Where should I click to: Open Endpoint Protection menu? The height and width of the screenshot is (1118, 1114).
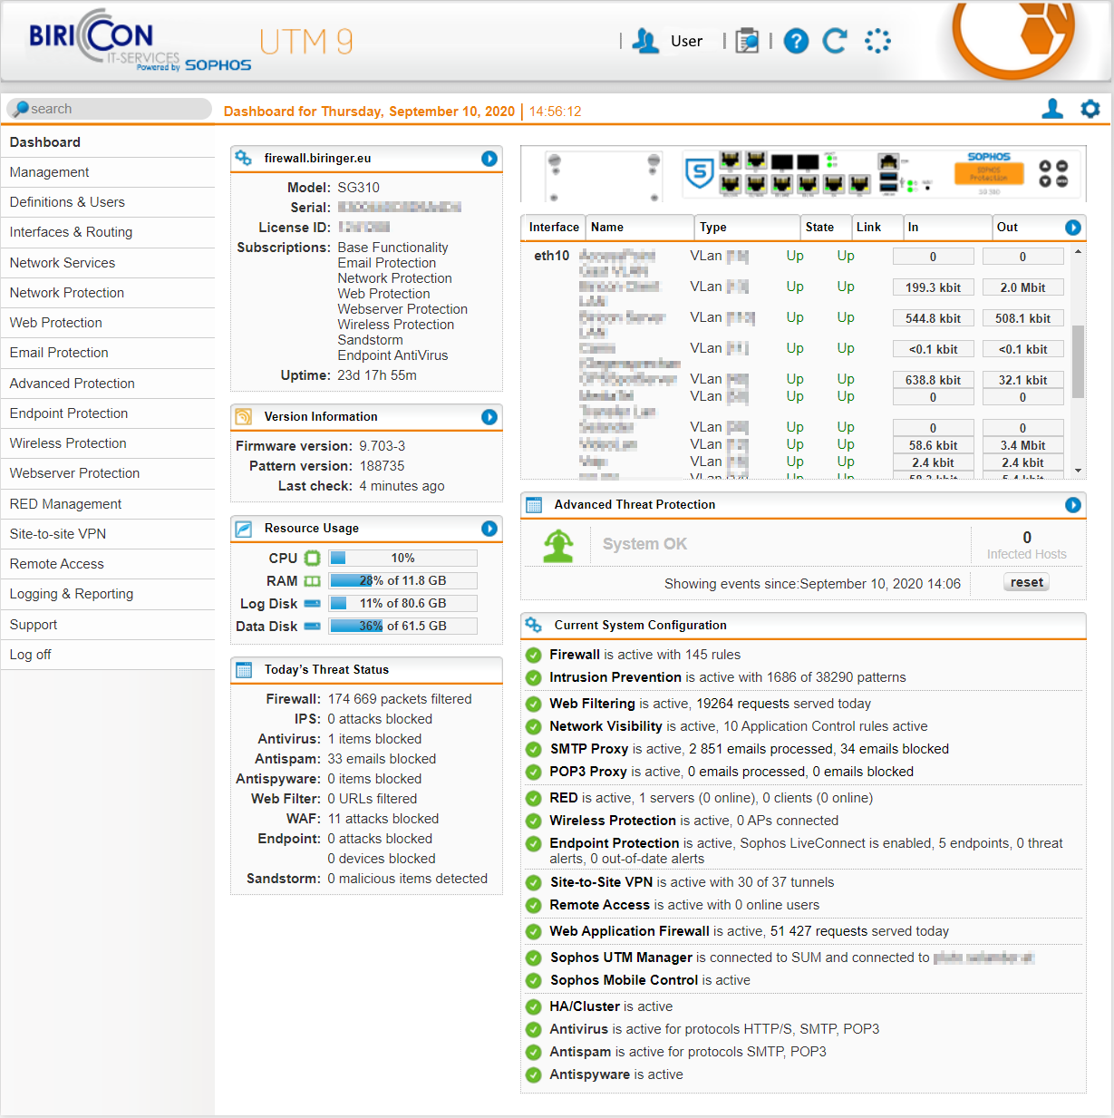(108, 413)
